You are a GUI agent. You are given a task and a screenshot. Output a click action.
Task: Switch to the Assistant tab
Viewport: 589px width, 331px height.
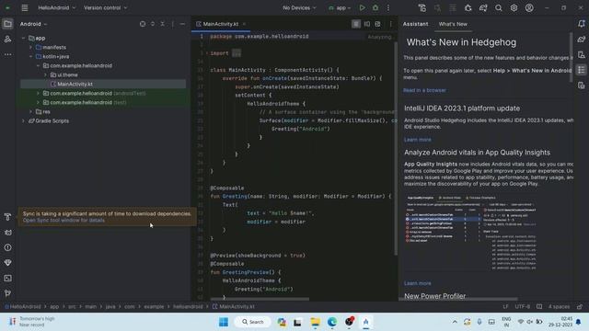click(415, 24)
